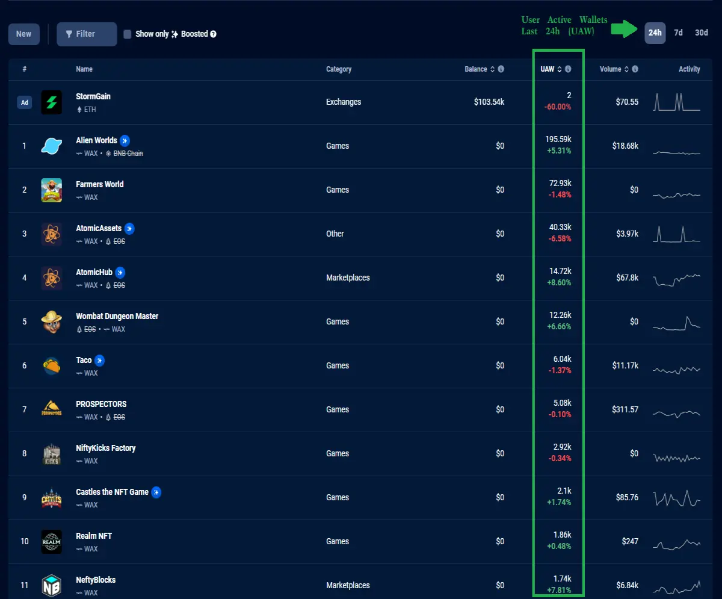
Task: Switch to the 24h time range
Action: 655,33
